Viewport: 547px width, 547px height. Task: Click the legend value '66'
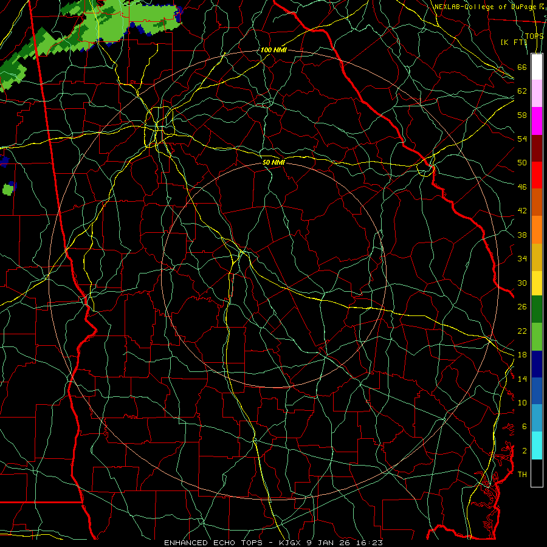pyautogui.click(x=522, y=67)
